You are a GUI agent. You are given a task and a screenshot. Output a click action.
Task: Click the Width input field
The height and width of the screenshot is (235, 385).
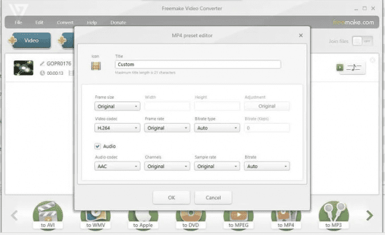[x=167, y=106]
